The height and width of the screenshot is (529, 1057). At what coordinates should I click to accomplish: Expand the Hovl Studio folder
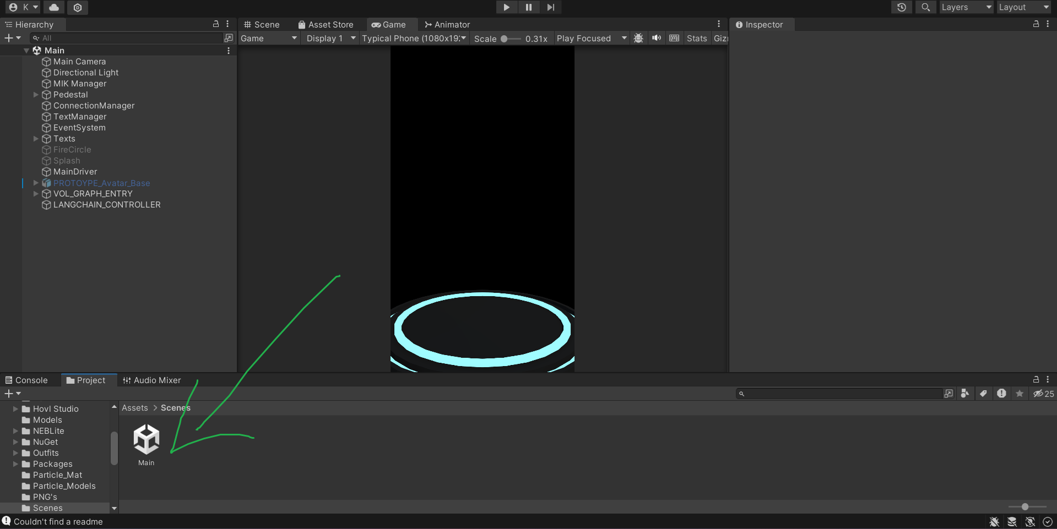[x=15, y=409]
